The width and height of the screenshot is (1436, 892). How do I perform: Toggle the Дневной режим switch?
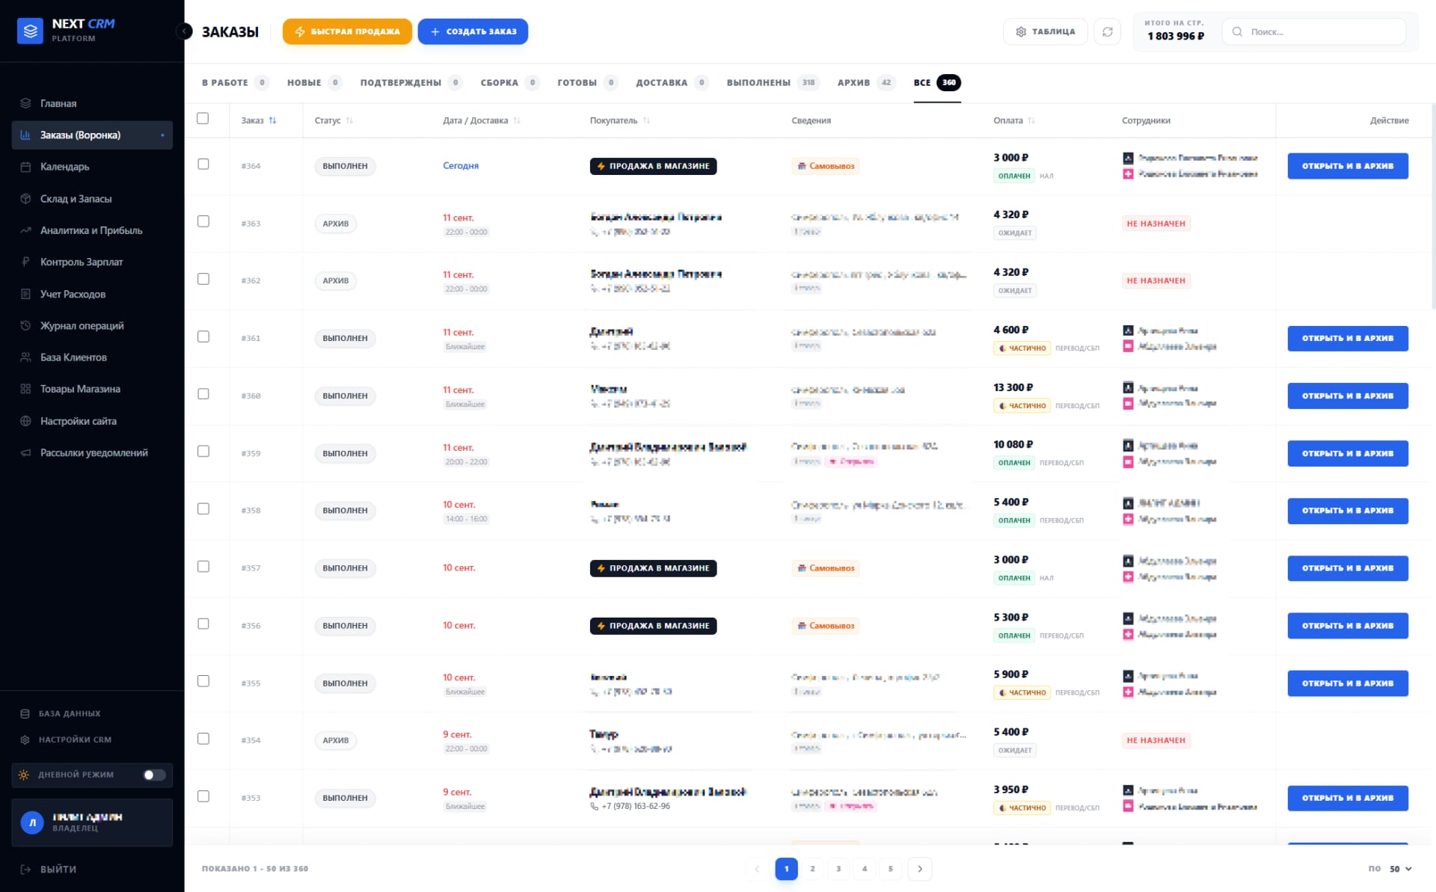[154, 775]
